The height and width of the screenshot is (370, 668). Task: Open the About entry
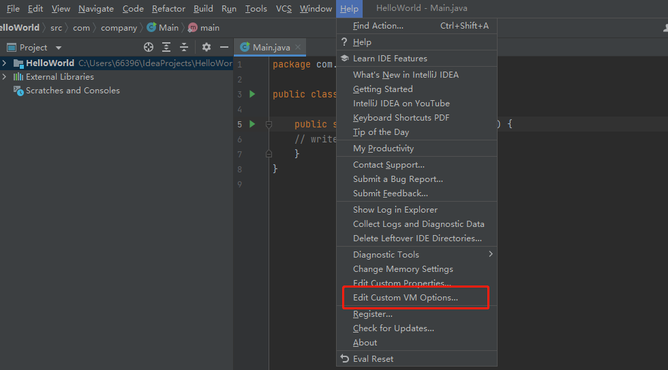click(416, 342)
